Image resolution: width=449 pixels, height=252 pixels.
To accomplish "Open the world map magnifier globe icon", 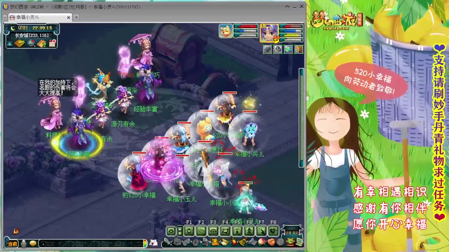I will 31,43.
